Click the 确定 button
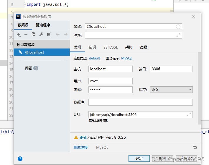 click(139, 158)
